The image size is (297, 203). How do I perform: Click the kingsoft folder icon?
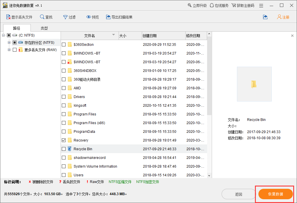(70, 106)
